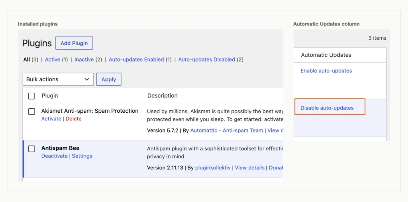408x202 pixels.
Task: Filter by Auto-updates Disabled
Action: point(207,60)
